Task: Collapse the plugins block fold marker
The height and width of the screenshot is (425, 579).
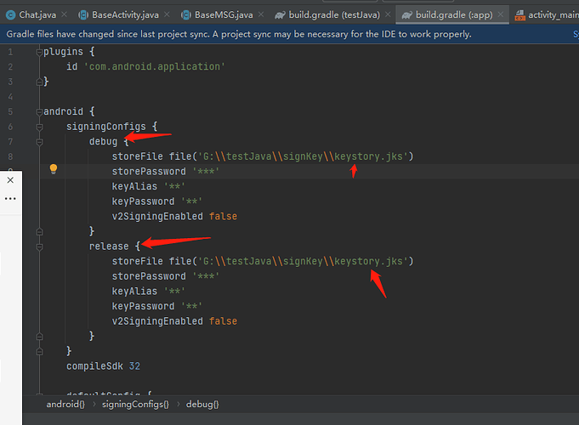Action: (x=39, y=52)
